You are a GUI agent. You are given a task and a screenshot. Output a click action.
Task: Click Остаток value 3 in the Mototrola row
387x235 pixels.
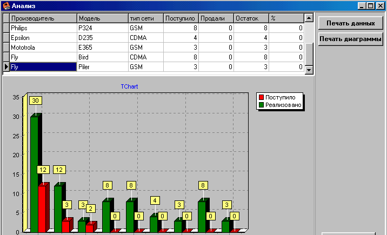click(x=251, y=48)
